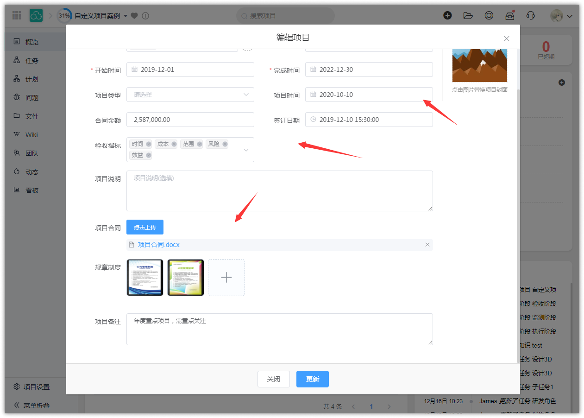Viewport: 584px width, 418px height.
Task: Click the 关闭 button
Action: (274, 379)
